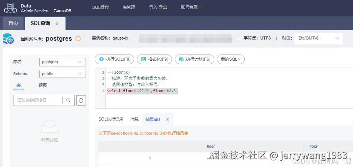Open the 时区 Etc/GMT-8 dropdown
This screenshot has height=167, width=353.
click(x=319, y=38)
